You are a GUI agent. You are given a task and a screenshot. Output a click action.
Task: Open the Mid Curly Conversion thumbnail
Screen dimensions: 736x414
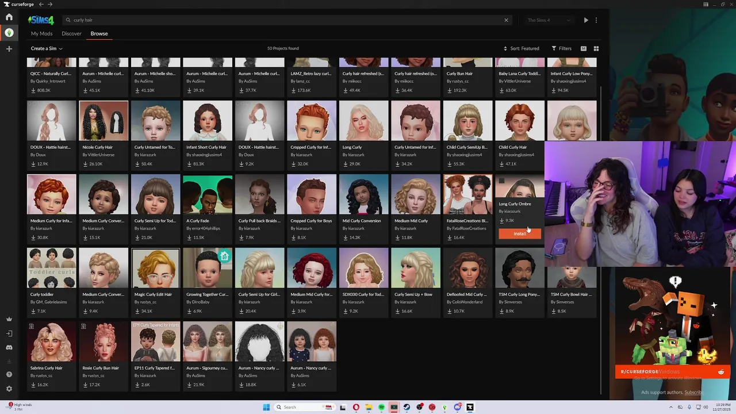tap(363, 194)
